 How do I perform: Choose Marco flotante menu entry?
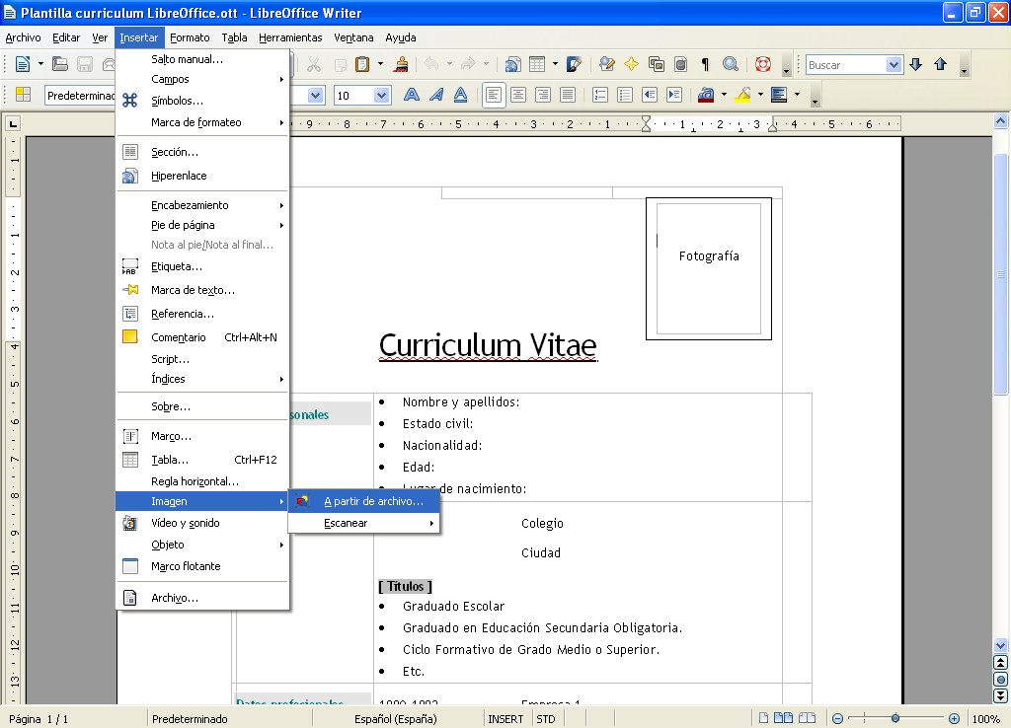point(201,566)
